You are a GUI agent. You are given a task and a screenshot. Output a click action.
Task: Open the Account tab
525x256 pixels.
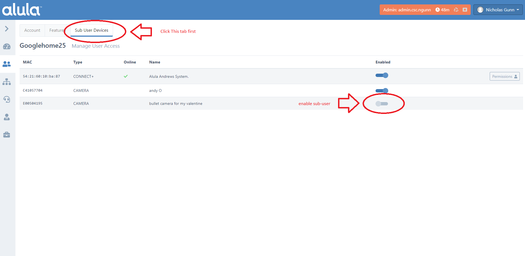(x=32, y=30)
